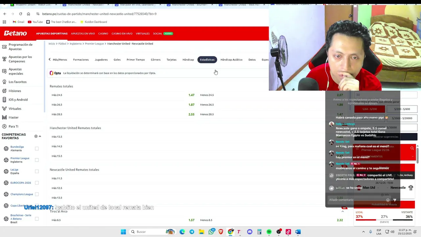Switch to the Córners tab
The image size is (421, 237).
pos(156,60)
